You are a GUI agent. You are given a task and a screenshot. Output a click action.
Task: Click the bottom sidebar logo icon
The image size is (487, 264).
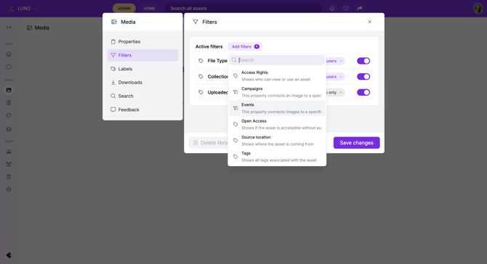tap(9, 255)
